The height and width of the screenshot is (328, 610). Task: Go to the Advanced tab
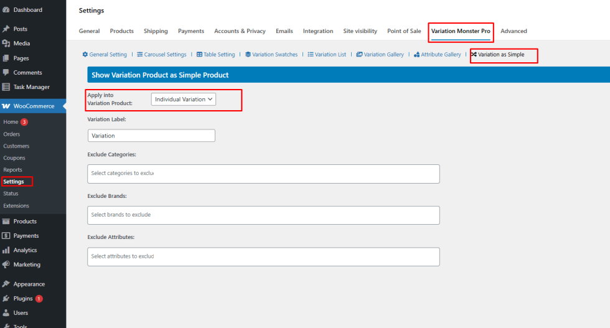pyautogui.click(x=514, y=31)
